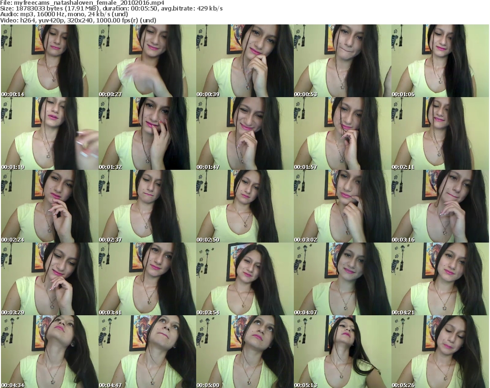The width and height of the screenshot is (490, 388).
Task: Choose the frame timestamped 00:03:41
Action: click(x=147, y=279)
